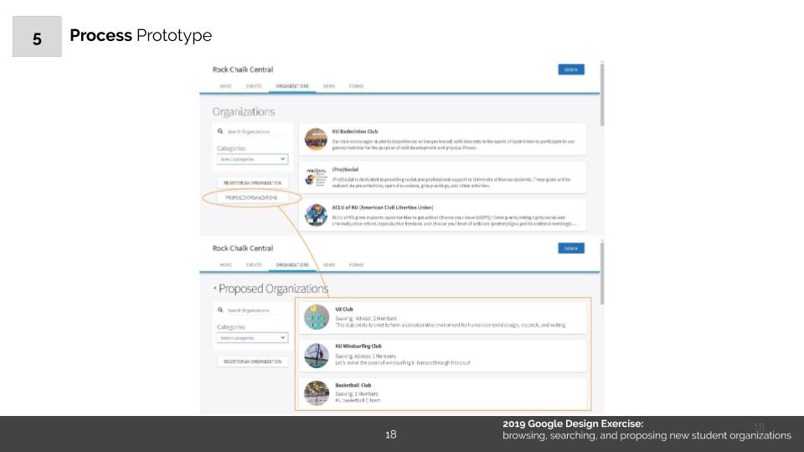The image size is (804, 452).
Task: Open the Events tab in top navigation
Action: tap(254, 85)
